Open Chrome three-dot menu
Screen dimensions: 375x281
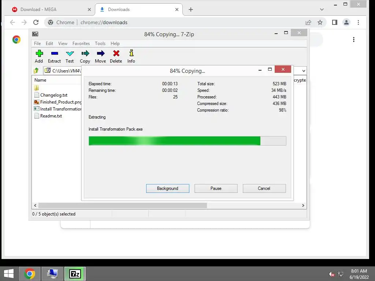pyautogui.click(x=358, y=22)
